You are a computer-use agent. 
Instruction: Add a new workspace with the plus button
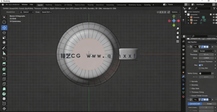click(153, 5)
